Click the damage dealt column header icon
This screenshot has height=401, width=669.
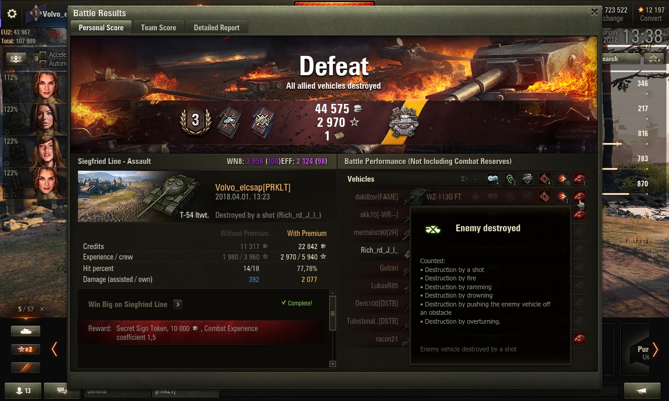tap(562, 179)
